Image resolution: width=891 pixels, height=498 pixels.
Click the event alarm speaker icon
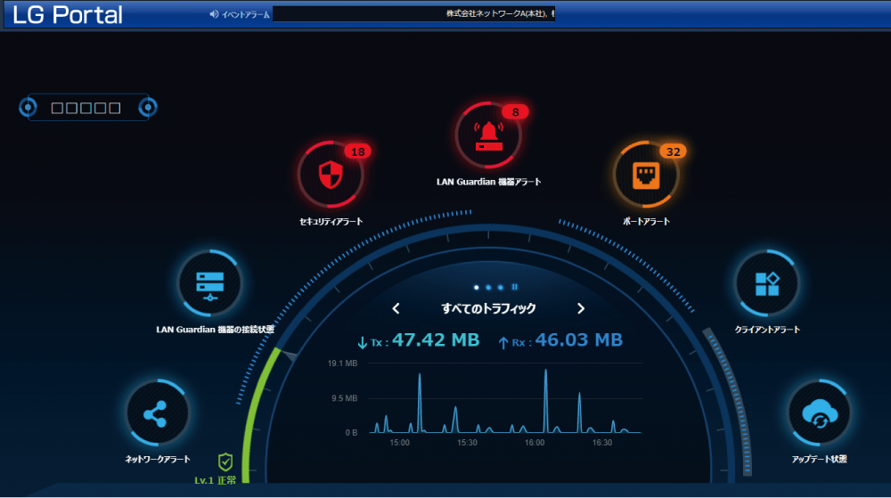[214, 14]
